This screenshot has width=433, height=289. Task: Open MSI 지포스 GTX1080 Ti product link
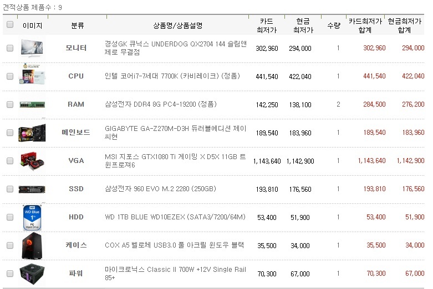point(175,161)
